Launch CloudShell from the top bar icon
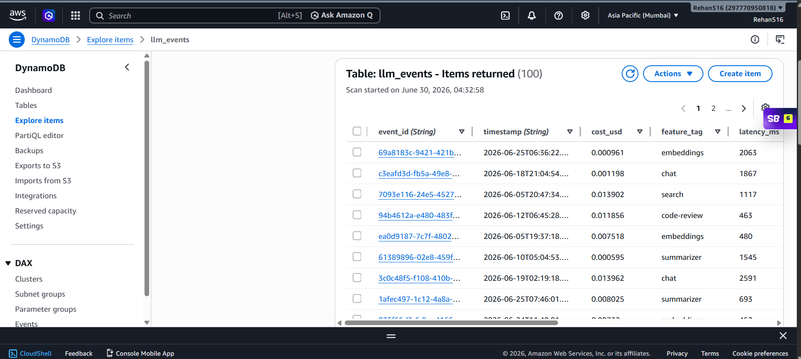 tap(506, 15)
